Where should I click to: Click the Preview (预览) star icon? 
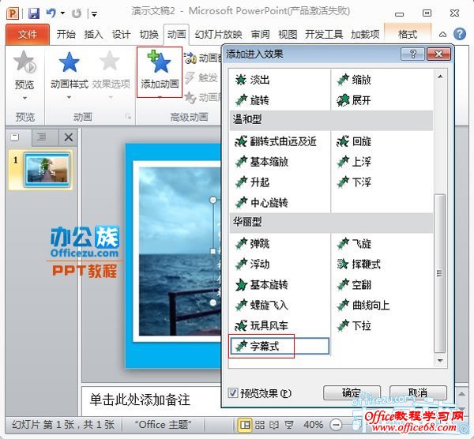[25, 63]
